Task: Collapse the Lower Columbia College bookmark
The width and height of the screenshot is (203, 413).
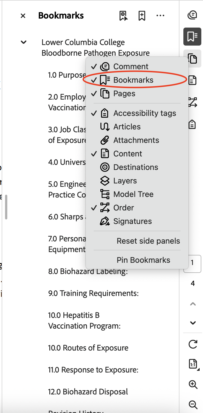Action: (24, 42)
